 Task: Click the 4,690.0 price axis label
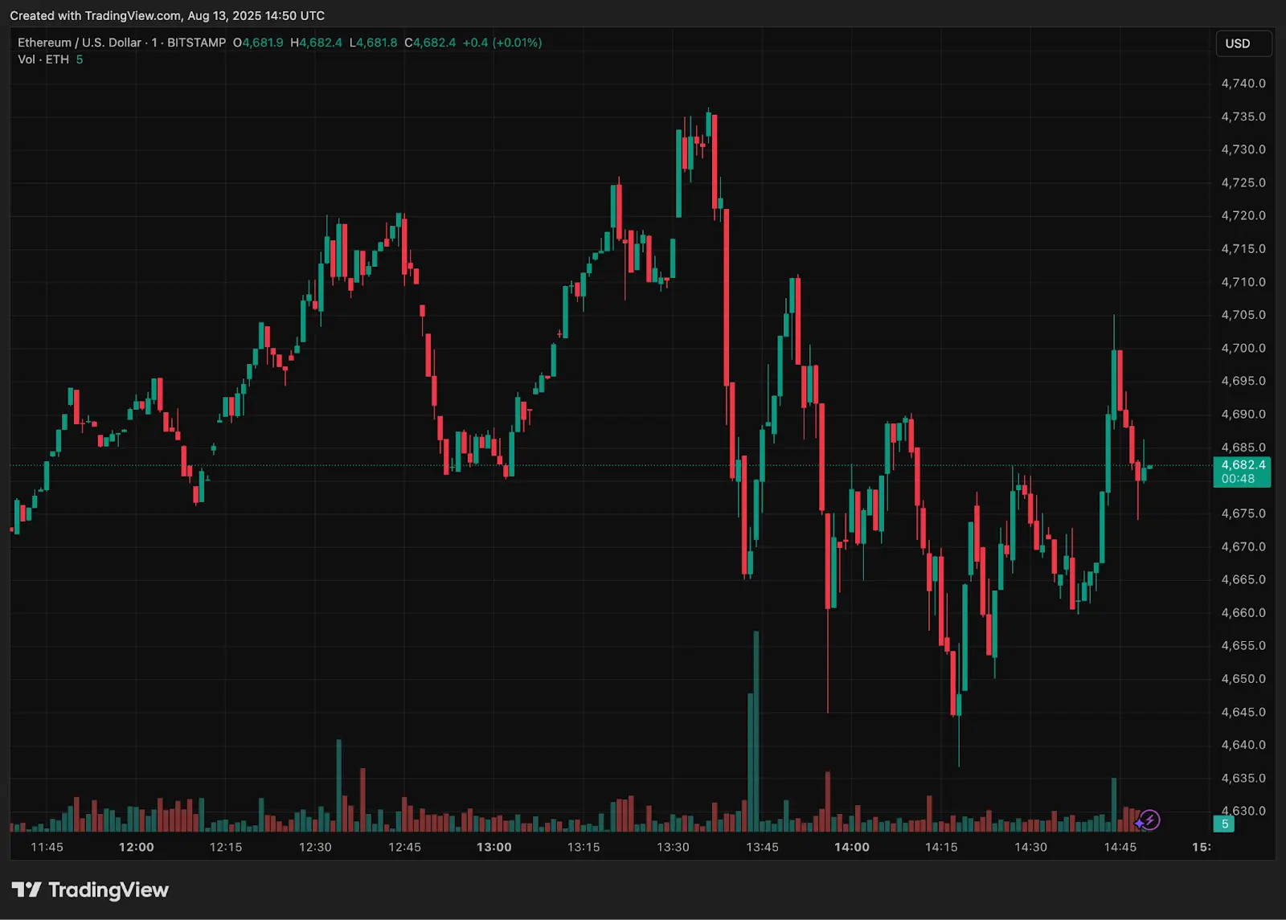pyautogui.click(x=1243, y=415)
